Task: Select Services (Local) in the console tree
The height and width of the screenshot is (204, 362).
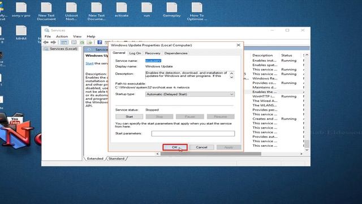Action: (61, 49)
